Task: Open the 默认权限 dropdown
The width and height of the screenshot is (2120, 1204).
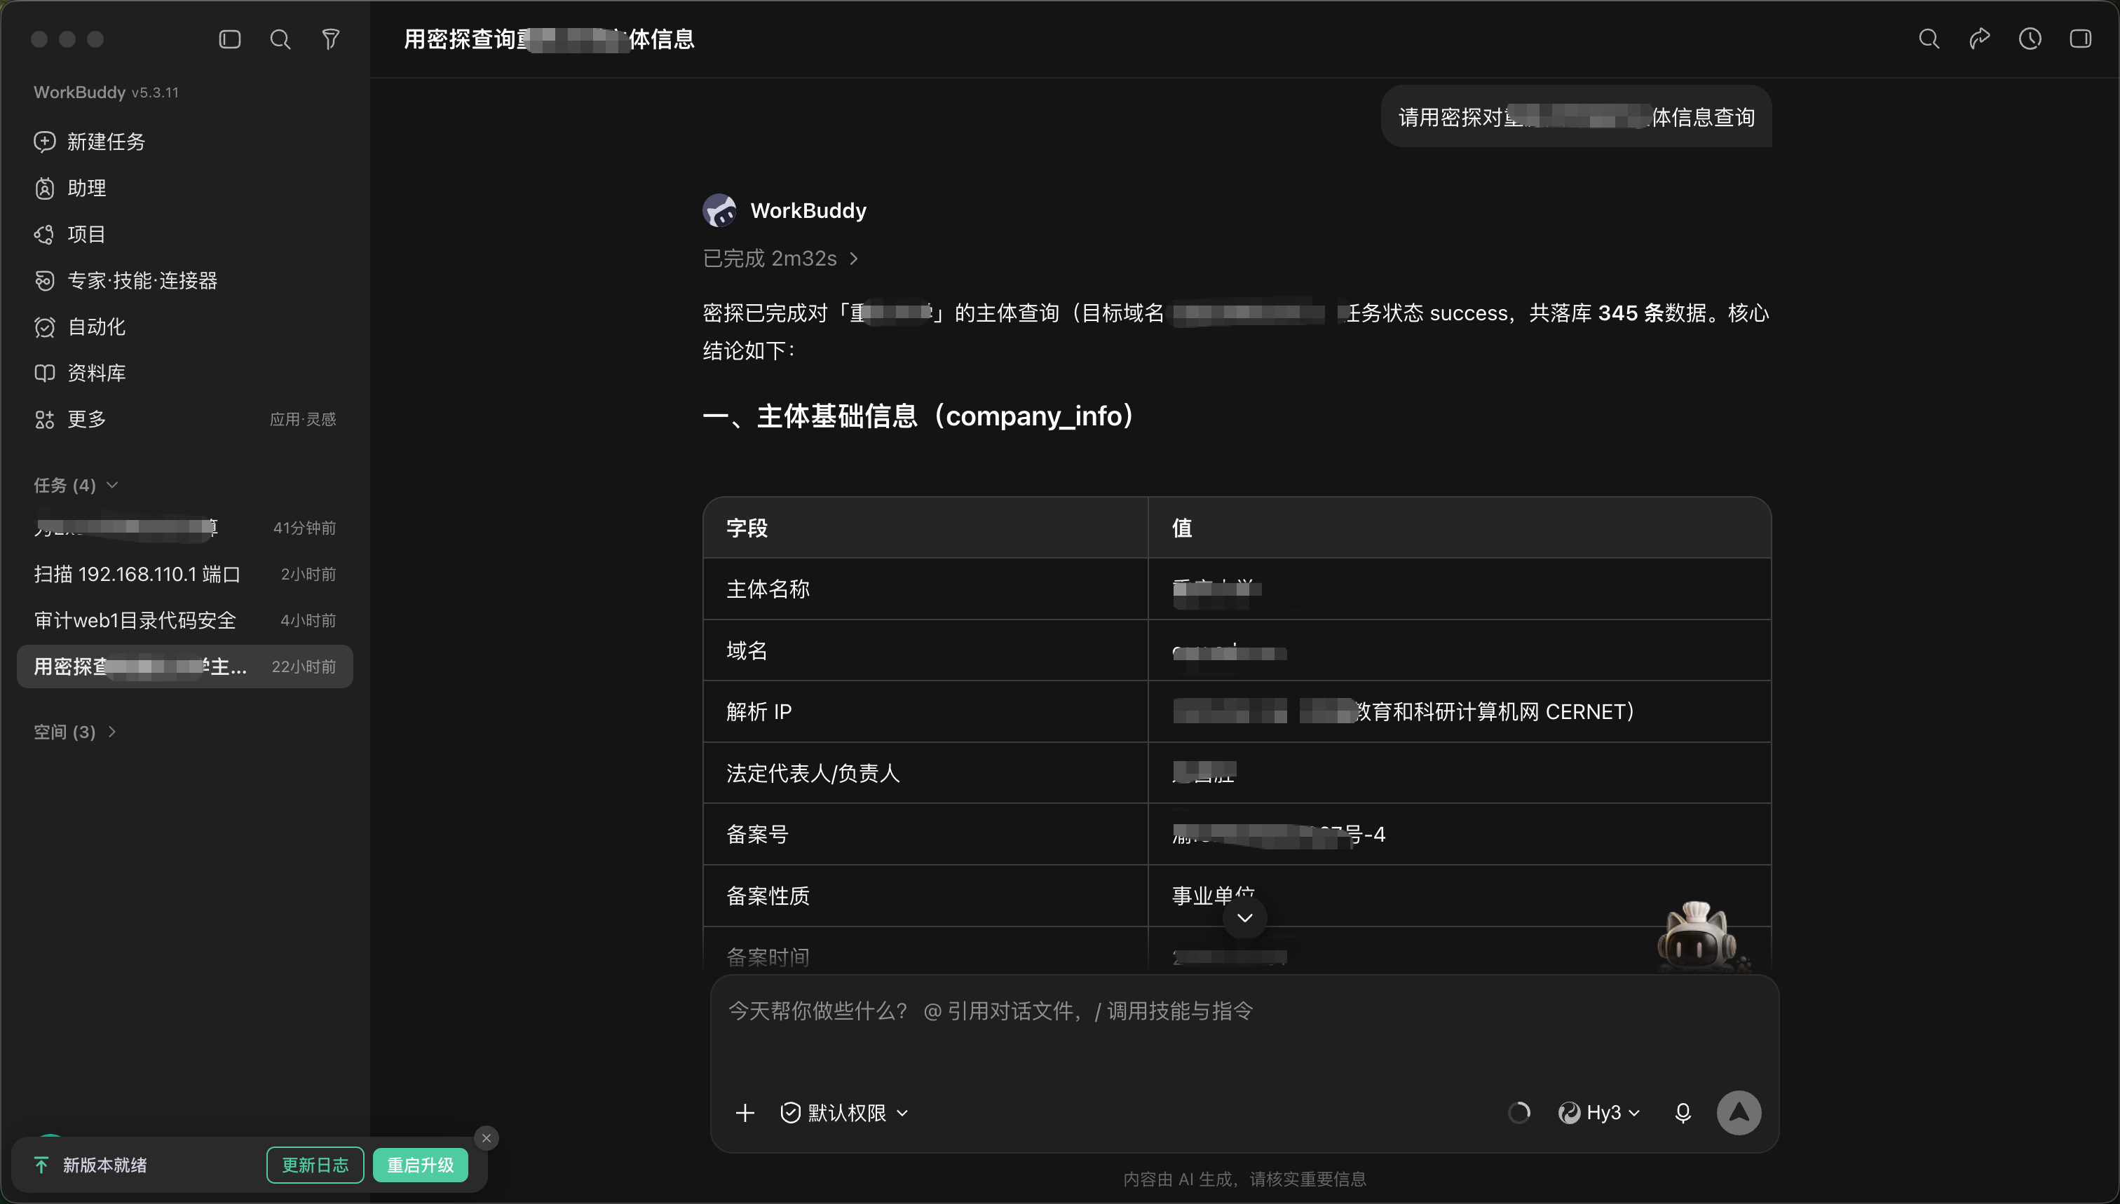Action: point(845,1113)
